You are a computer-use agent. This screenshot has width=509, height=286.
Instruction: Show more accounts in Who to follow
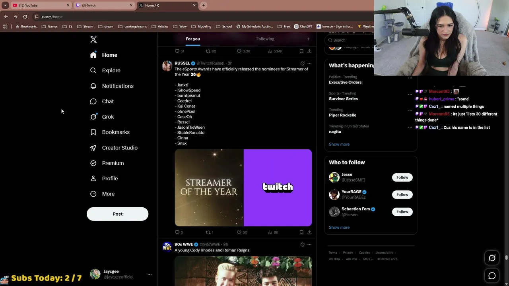(x=339, y=228)
